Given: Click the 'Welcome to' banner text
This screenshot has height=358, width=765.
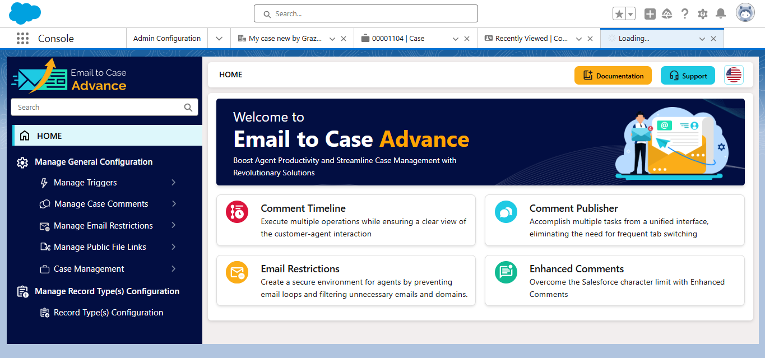Looking at the screenshot, I should pos(268,117).
